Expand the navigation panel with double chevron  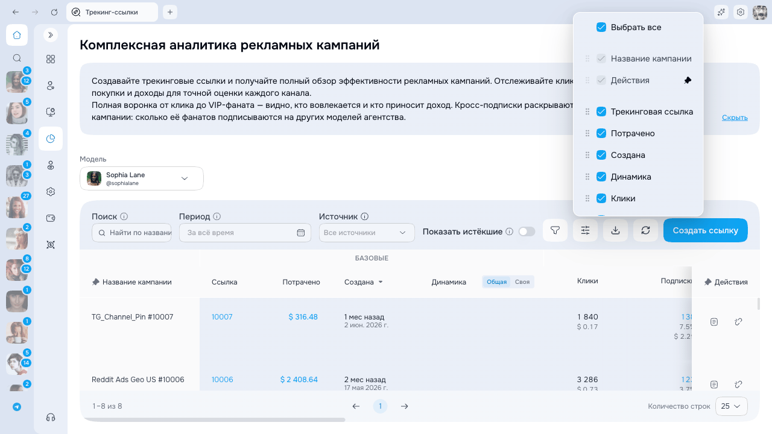pos(51,35)
